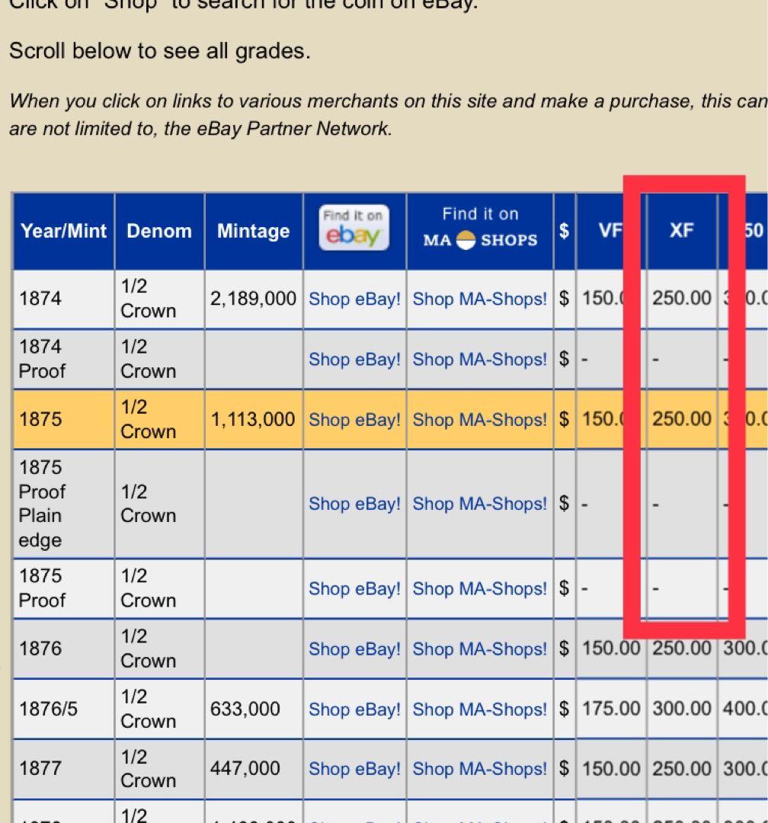Open Shop MA-Shops link for 1874 coin

pyautogui.click(x=480, y=299)
